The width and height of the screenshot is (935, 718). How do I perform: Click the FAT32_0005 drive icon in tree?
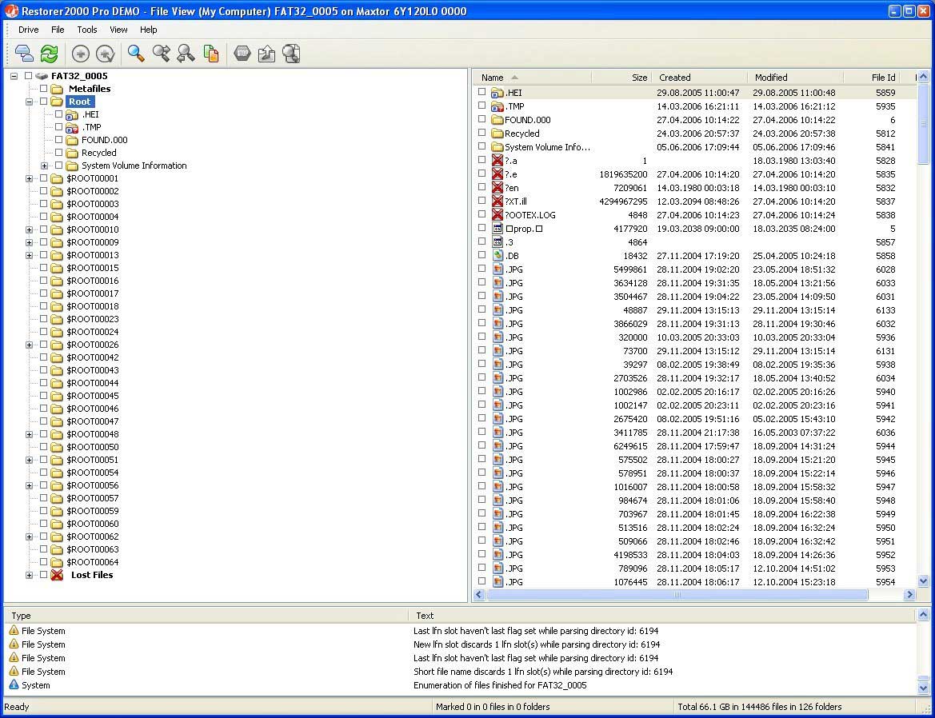click(42, 76)
